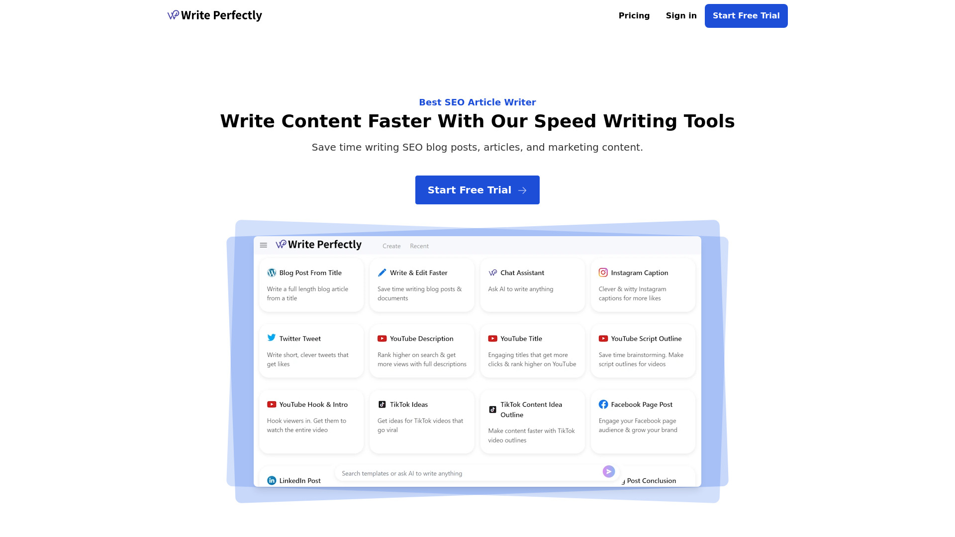Open the Chat Assistant icon

click(493, 272)
